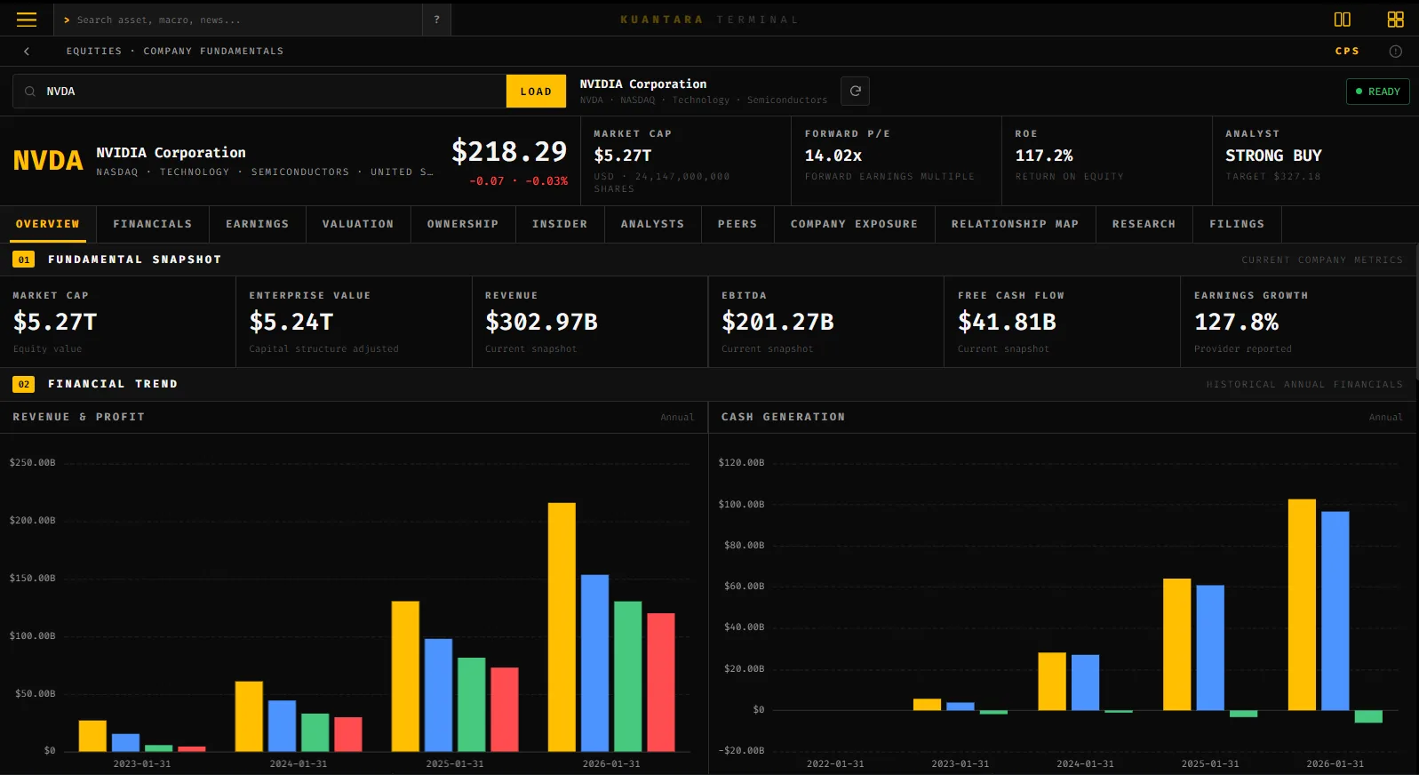The image size is (1419, 775).
Task: Click the KUANTARA TERMINAL title
Action: click(x=709, y=20)
